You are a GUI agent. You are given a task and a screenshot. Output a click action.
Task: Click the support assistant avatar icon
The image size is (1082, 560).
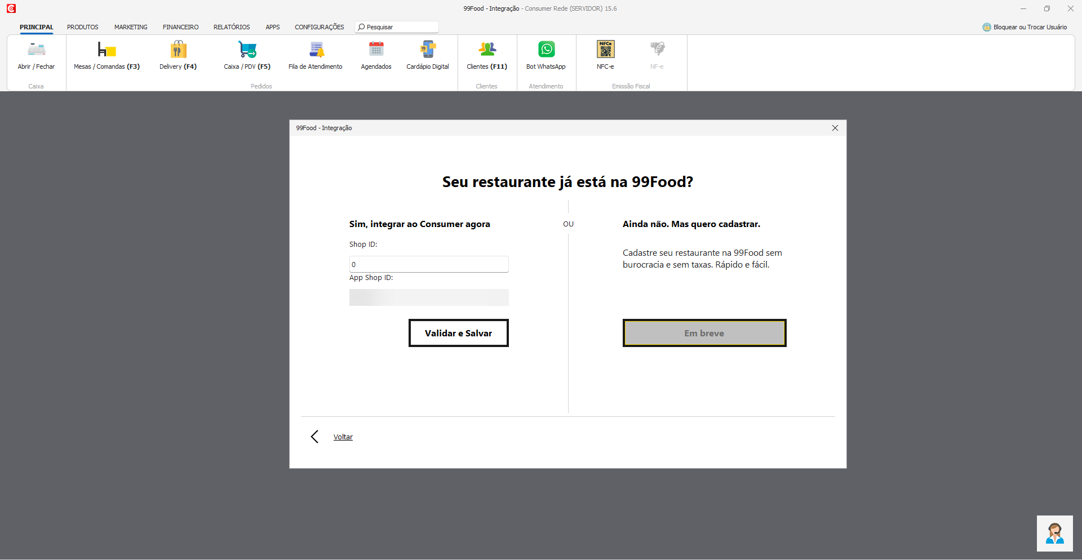tap(1054, 533)
